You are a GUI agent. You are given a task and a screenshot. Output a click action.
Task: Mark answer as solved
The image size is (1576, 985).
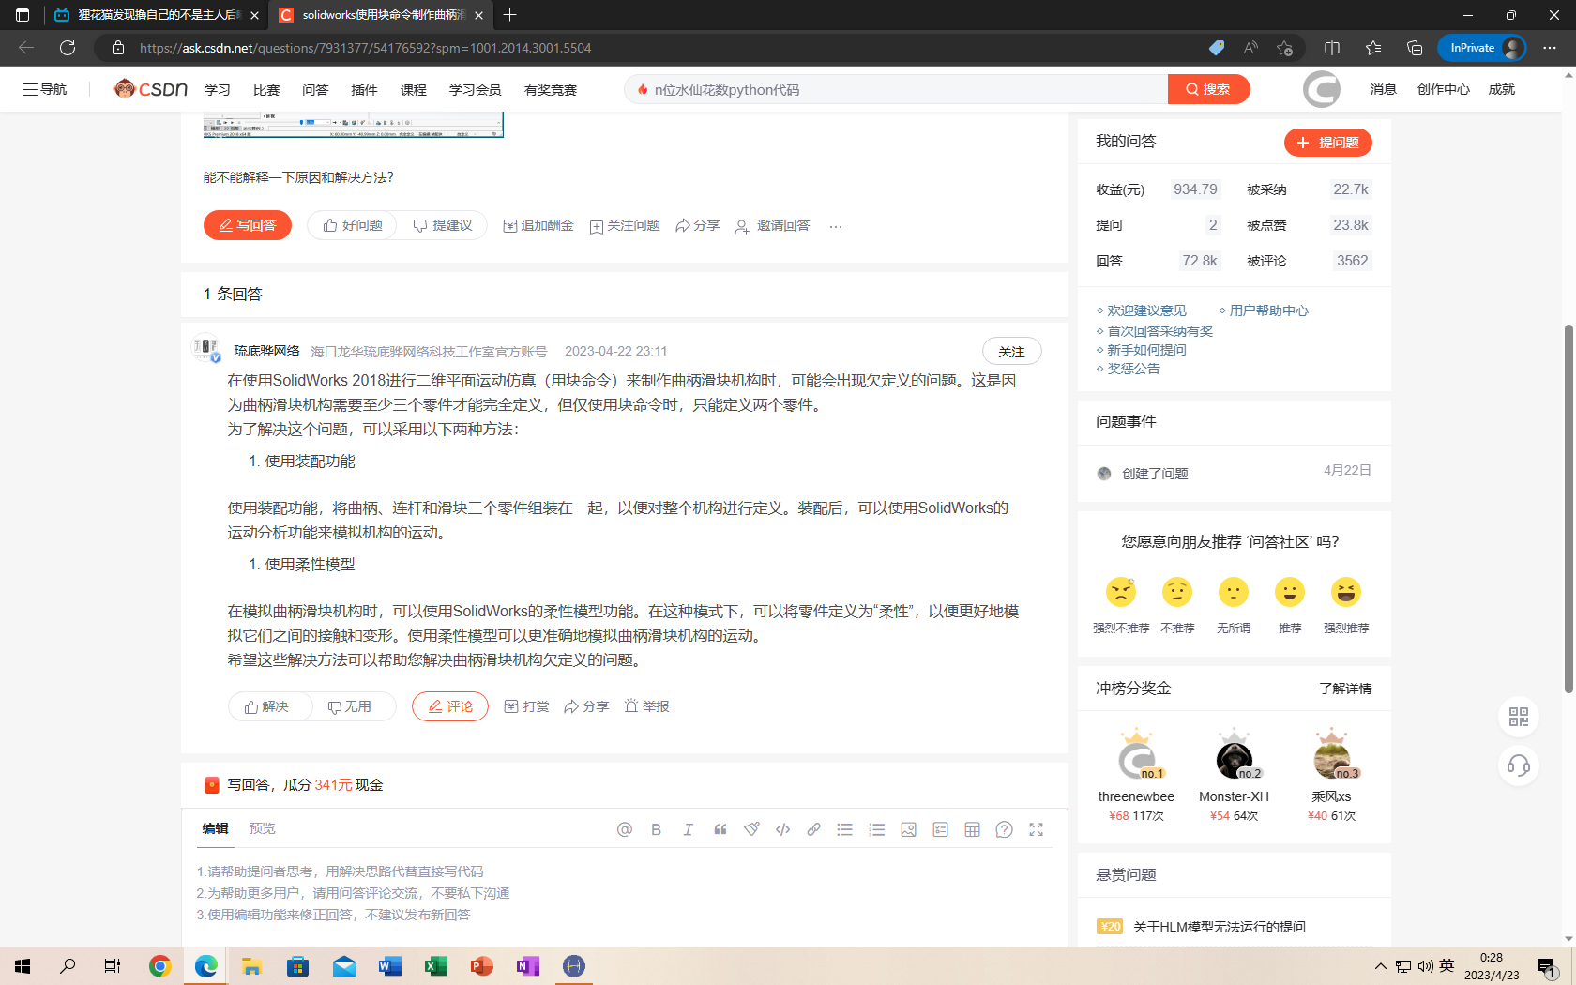266,706
